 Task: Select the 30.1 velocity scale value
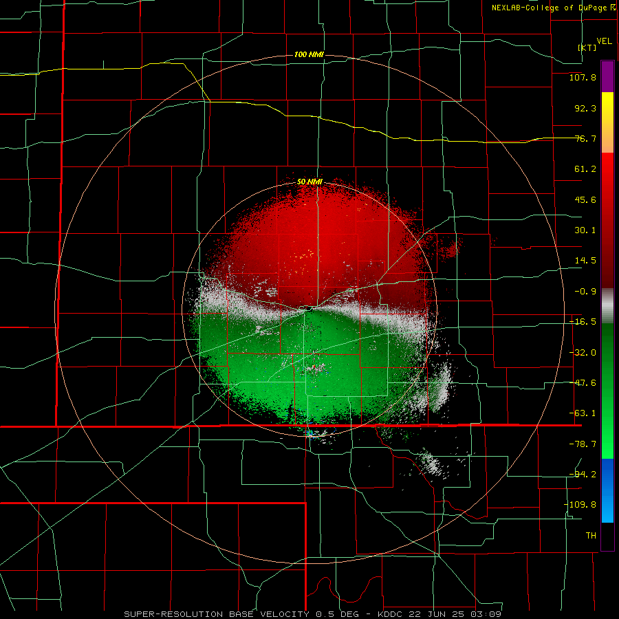click(x=585, y=230)
